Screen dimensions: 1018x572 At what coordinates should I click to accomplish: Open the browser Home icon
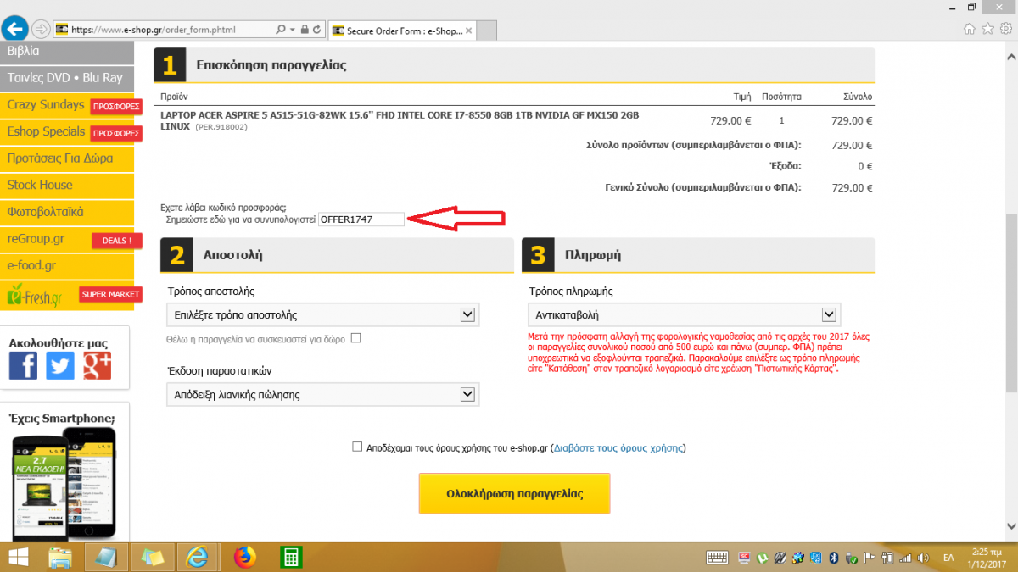click(970, 29)
